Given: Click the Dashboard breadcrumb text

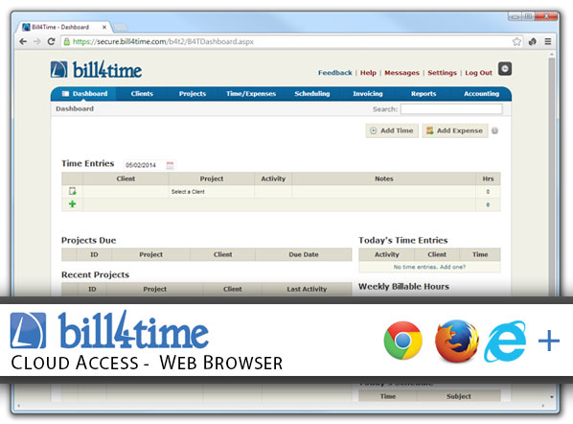Looking at the screenshot, I should [x=75, y=108].
